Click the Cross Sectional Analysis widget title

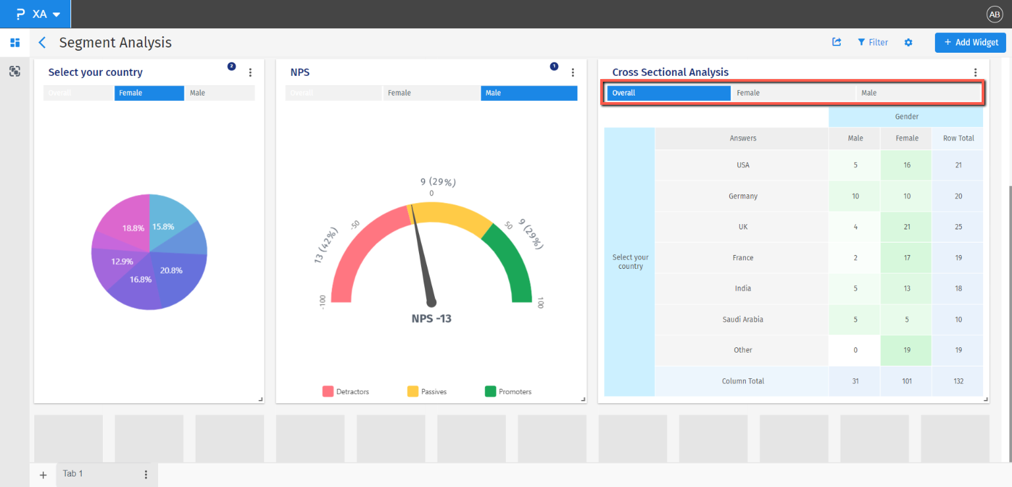[x=670, y=72]
